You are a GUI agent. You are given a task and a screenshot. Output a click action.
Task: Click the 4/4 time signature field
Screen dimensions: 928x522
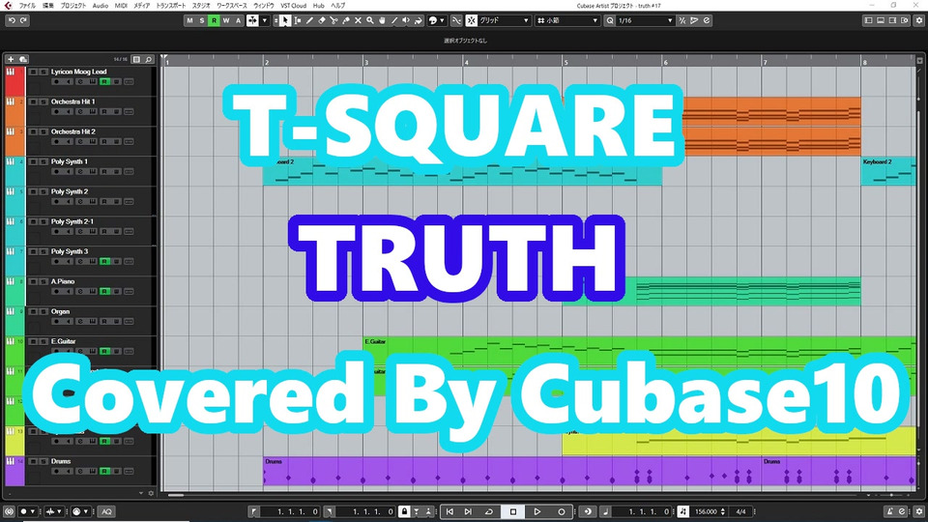pos(741,511)
